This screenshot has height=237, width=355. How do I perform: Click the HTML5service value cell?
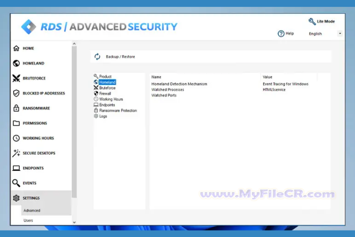(x=274, y=89)
